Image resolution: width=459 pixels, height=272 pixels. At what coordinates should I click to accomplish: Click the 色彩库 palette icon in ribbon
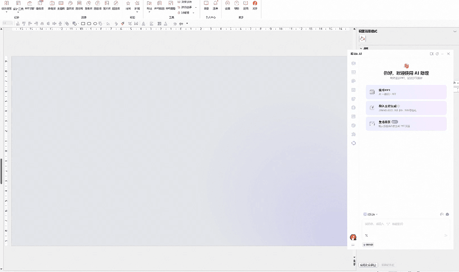pos(70,5)
